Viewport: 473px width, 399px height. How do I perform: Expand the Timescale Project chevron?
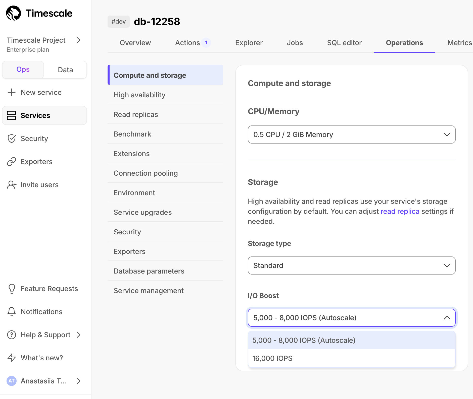[78, 40]
